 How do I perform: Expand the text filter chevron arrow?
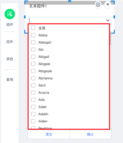108,20
